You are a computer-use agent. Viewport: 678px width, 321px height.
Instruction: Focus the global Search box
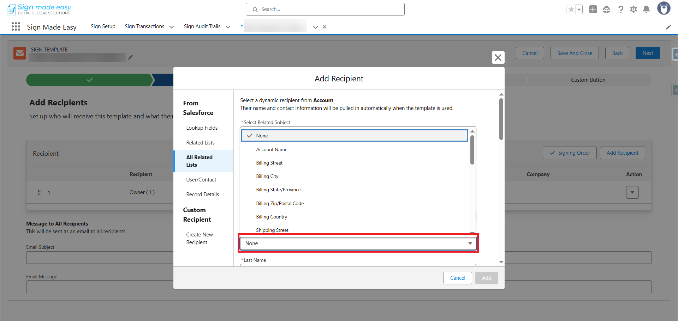click(x=325, y=9)
